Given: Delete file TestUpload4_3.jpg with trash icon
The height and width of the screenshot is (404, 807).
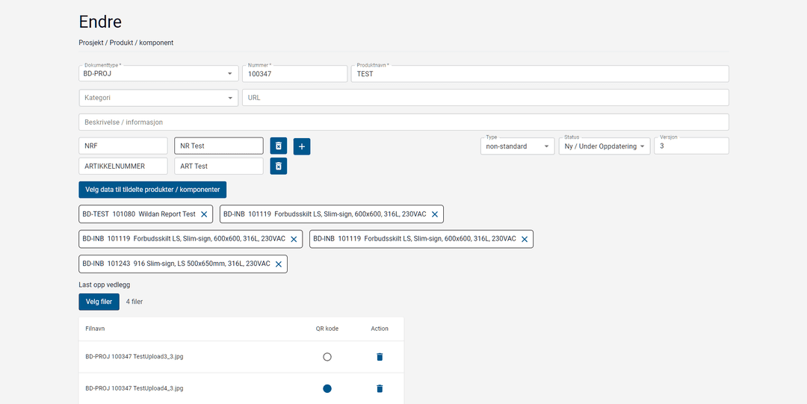Looking at the screenshot, I should coord(380,388).
